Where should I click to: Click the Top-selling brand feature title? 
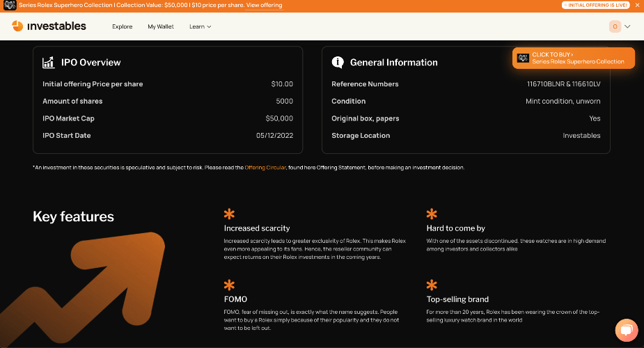[x=457, y=299]
